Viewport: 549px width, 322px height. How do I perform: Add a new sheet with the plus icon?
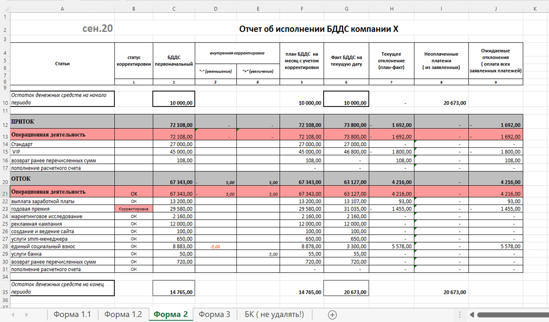pyautogui.click(x=332, y=315)
